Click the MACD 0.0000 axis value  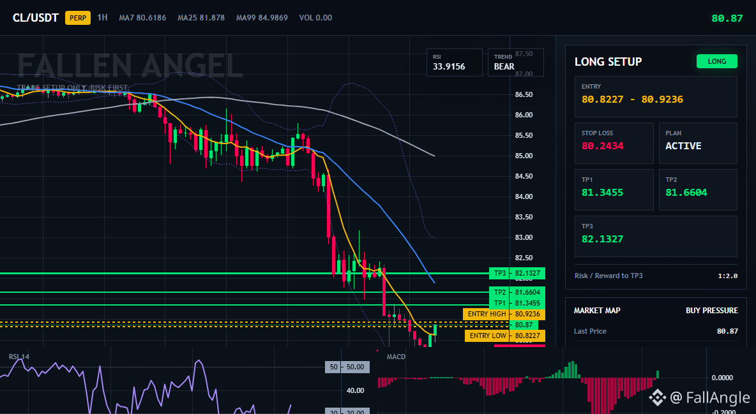pos(722,378)
